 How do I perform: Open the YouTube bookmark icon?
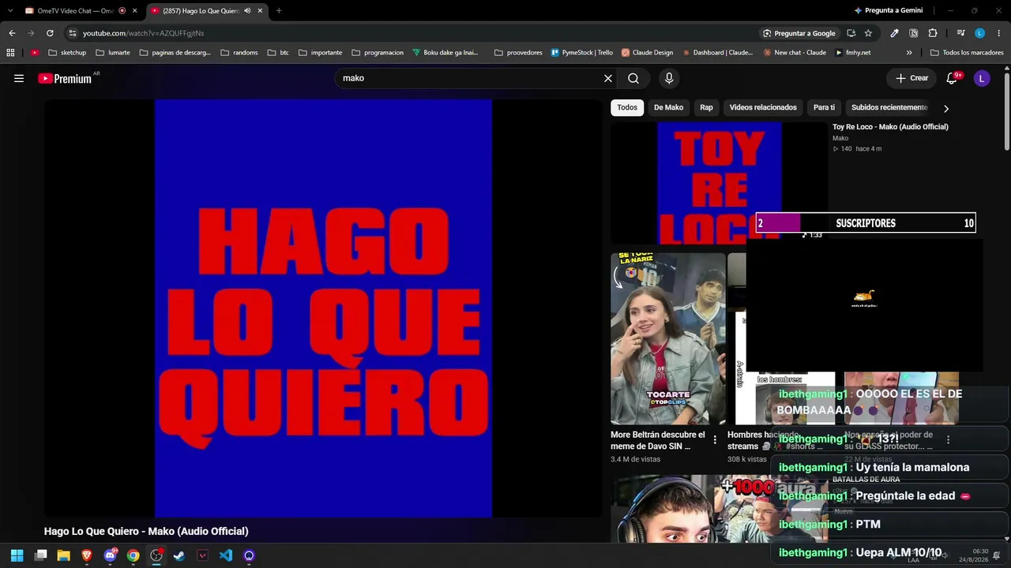pos(35,53)
